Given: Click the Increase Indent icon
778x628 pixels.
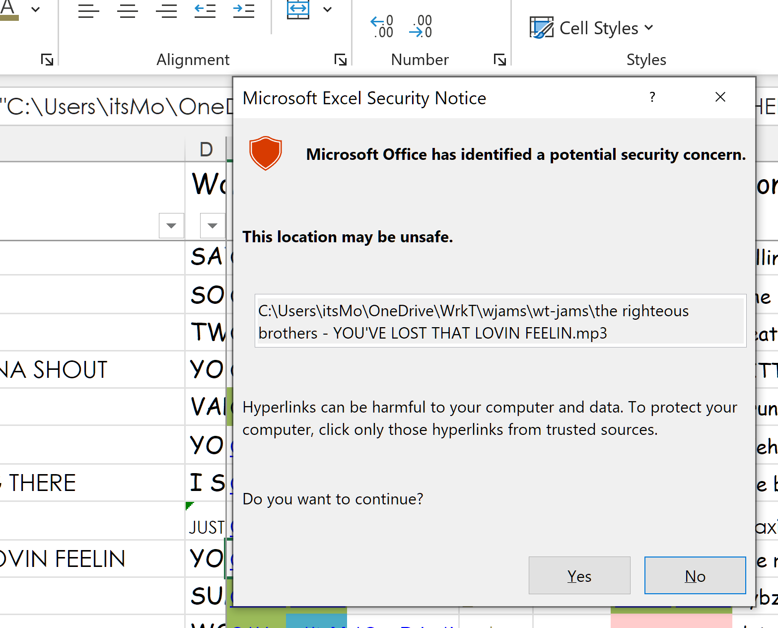Looking at the screenshot, I should click(x=243, y=10).
